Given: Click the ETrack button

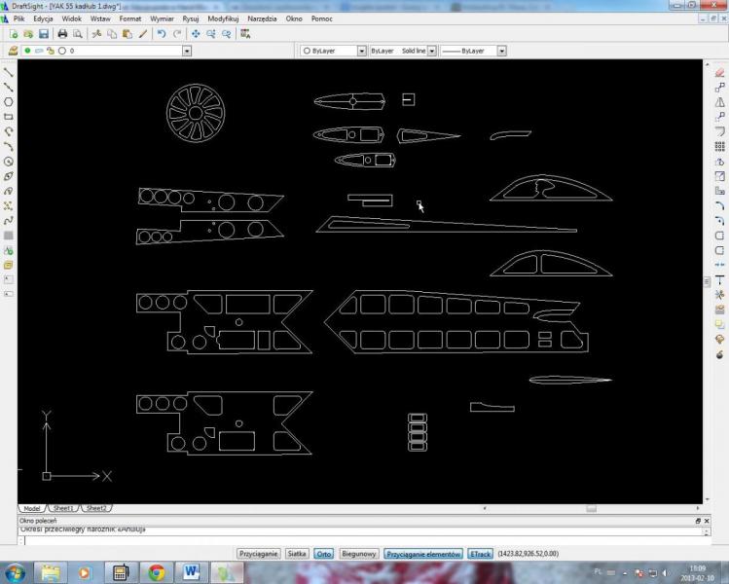Looking at the screenshot, I should pyautogui.click(x=481, y=553).
